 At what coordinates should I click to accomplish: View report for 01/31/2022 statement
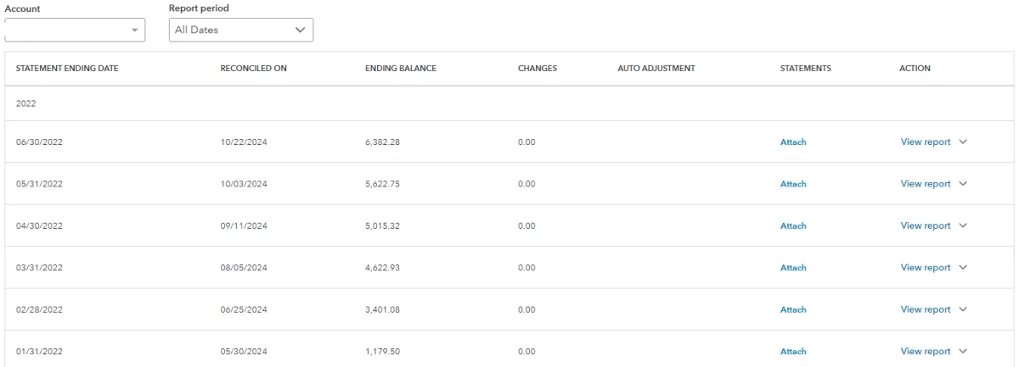click(925, 352)
